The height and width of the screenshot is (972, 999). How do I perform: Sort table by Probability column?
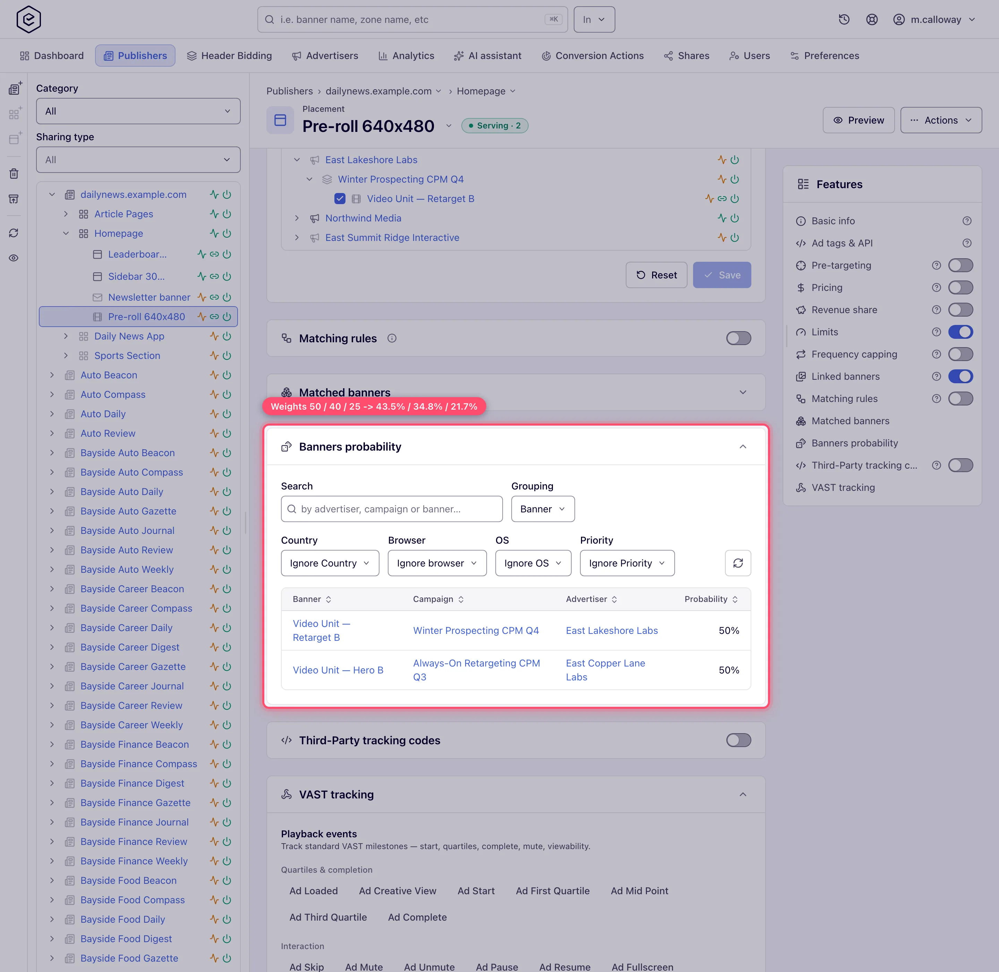pyautogui.click(x=711, y=599)
